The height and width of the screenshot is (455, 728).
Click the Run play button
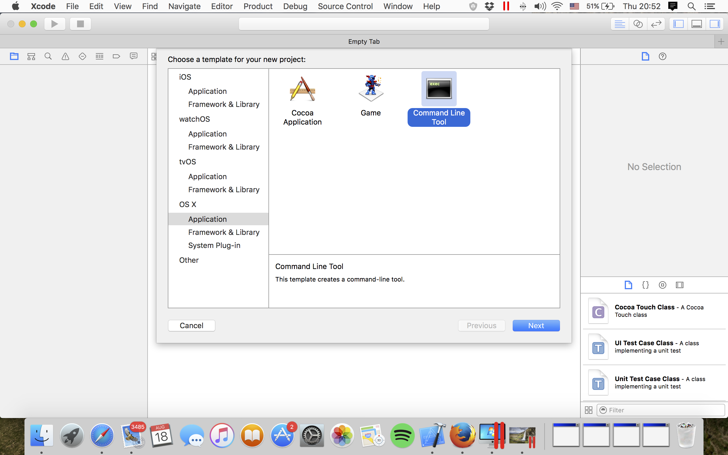55,24
